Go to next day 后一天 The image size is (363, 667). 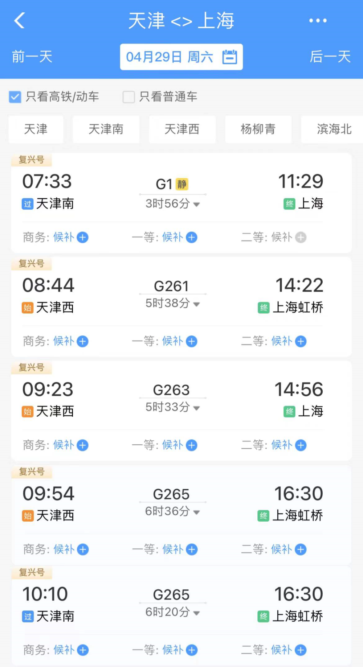330,57
